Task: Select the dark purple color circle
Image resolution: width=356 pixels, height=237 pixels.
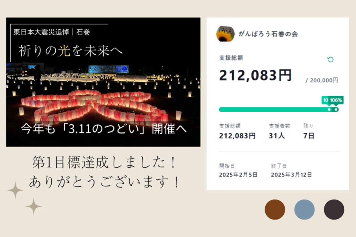Action: pyautogui.click(x=334, y=209)
